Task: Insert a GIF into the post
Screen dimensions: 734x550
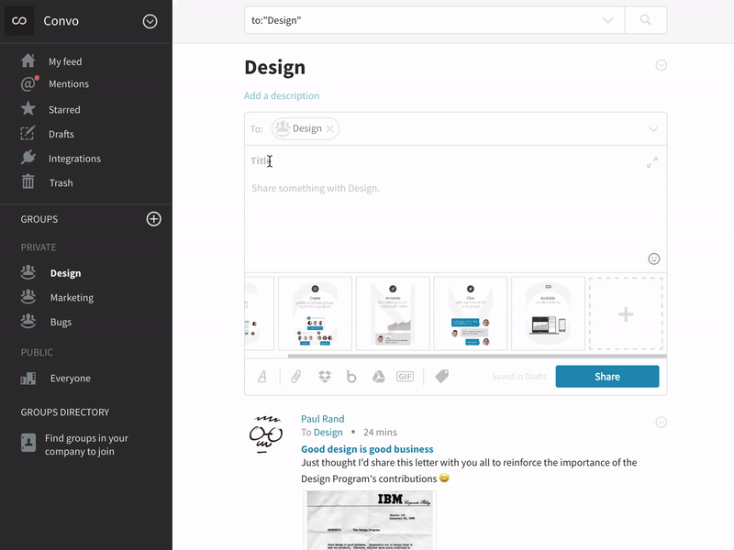Action: pyautogui.click(x=404, y=376)
